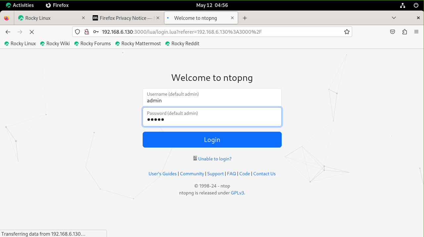Screen dimensions: 424x237
Task: Click the blue Login button
Action: (x=212, y=140)
